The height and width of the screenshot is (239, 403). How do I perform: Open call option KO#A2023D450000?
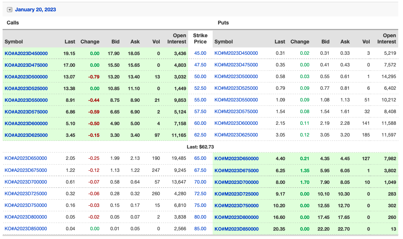(x=26, y=53)
